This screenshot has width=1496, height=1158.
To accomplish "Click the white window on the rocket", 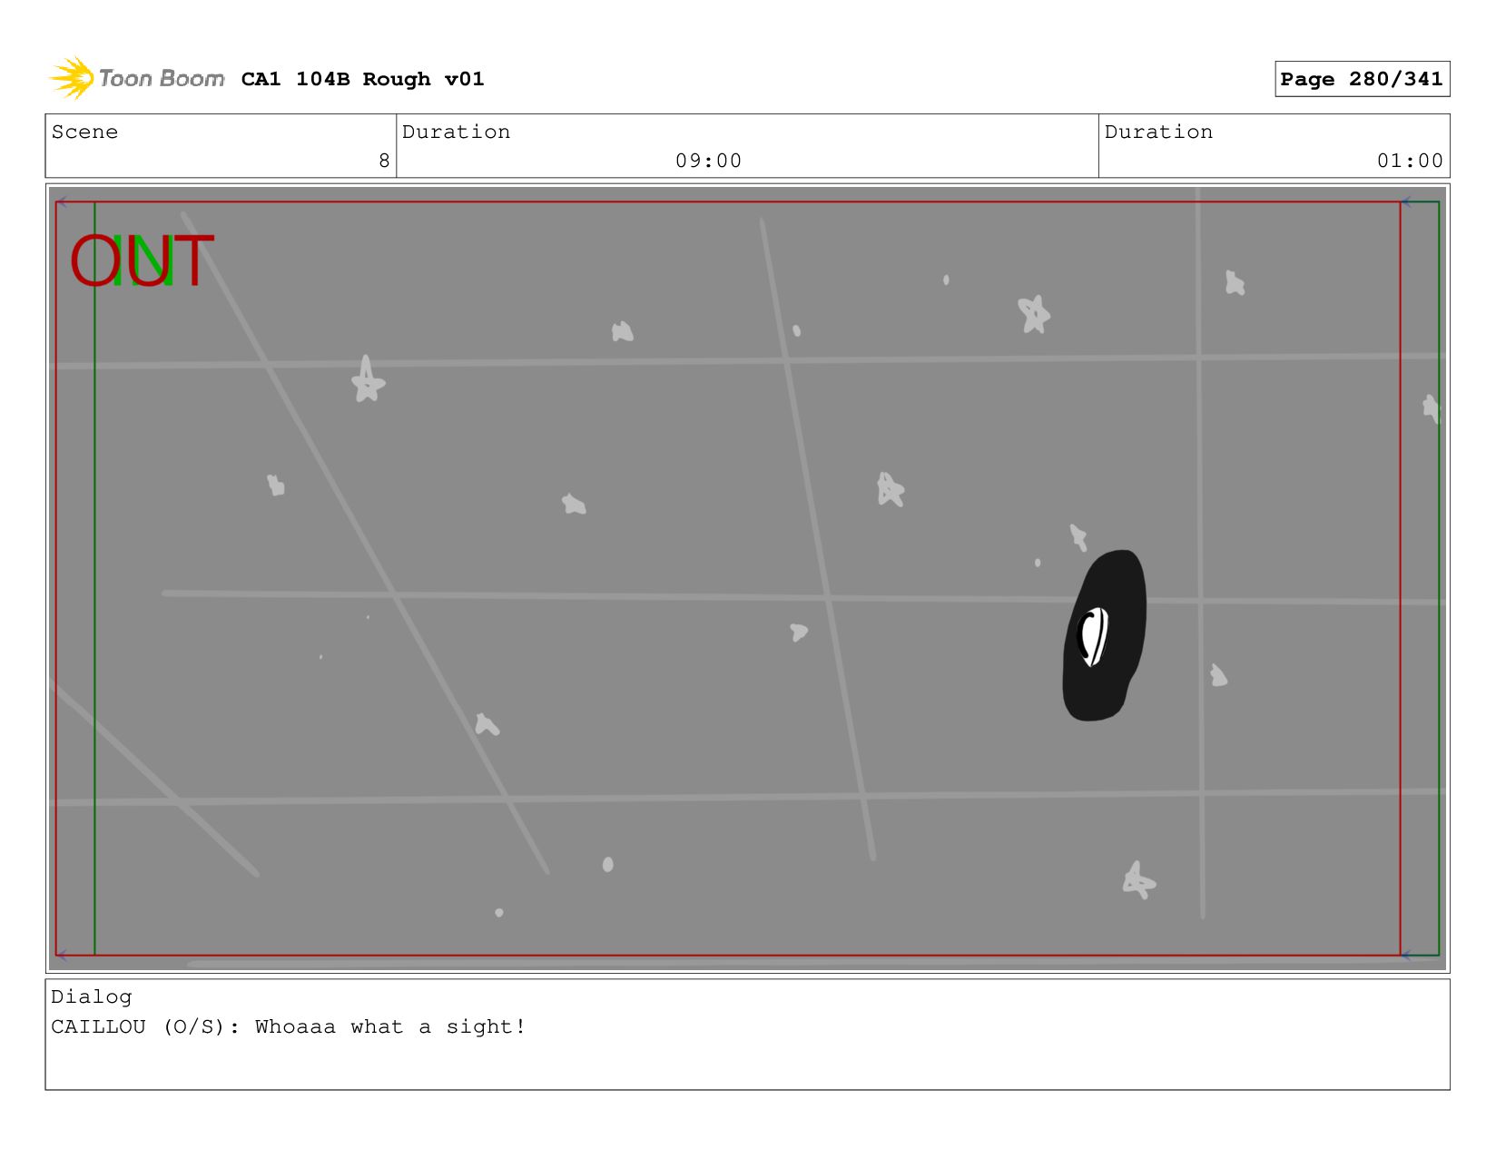I will (1093, 636).
